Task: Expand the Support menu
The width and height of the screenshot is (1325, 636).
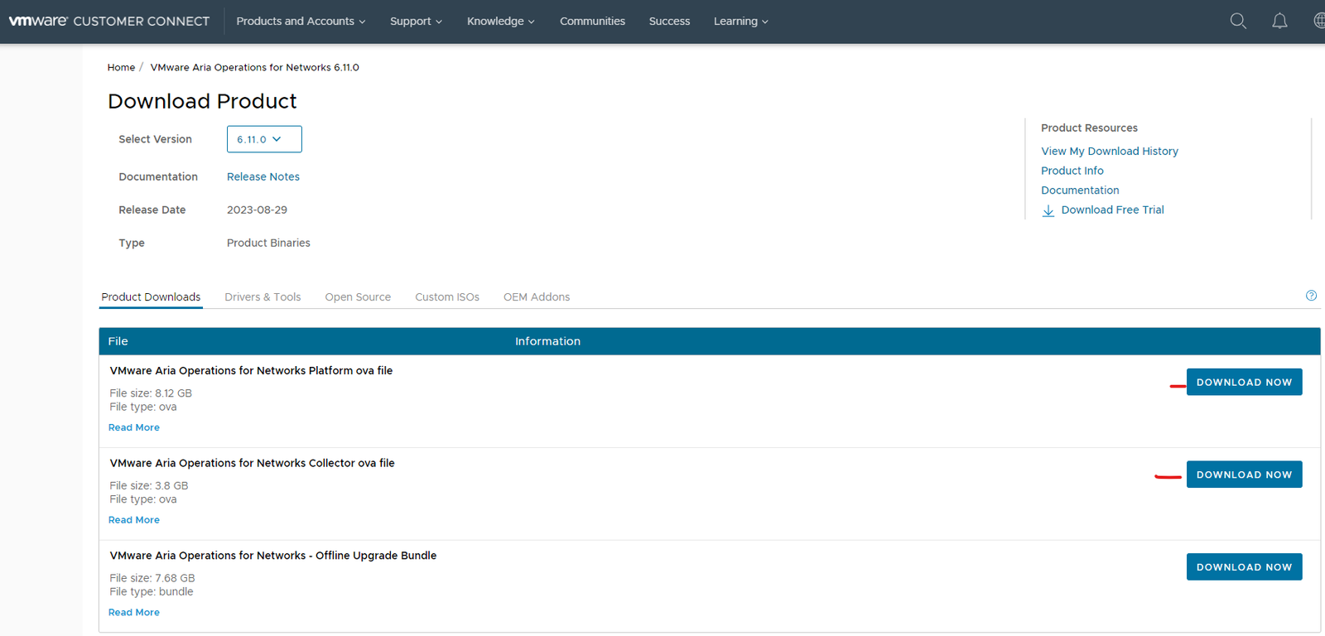Action: pos(416,21)
